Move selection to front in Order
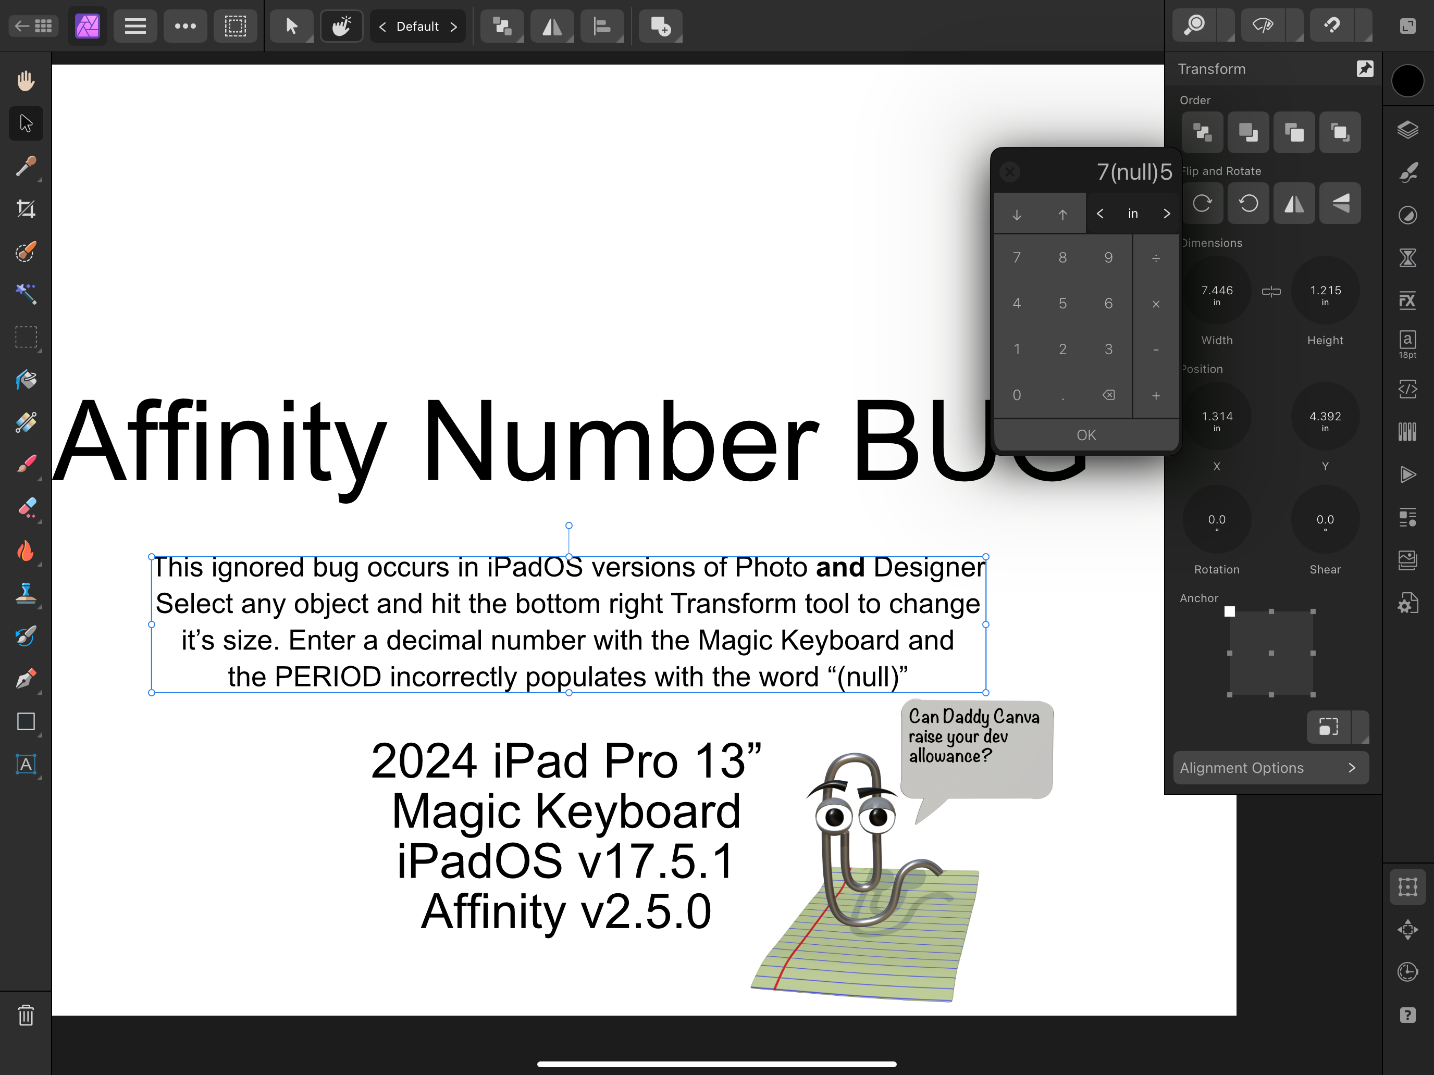Screen dimensions: 1434x1075 [x=1340, y=132]
